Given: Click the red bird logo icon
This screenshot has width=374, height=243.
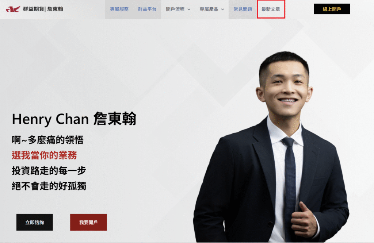Looking at the screenshot, I should (x=13, y=9).
